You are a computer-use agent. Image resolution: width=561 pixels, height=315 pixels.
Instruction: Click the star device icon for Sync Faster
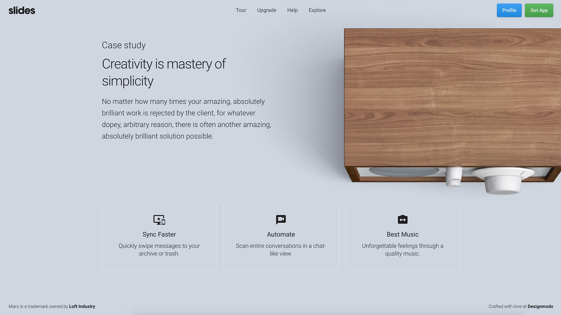point(159,220)
